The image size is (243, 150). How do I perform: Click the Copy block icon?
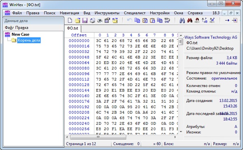click(137, 20)
